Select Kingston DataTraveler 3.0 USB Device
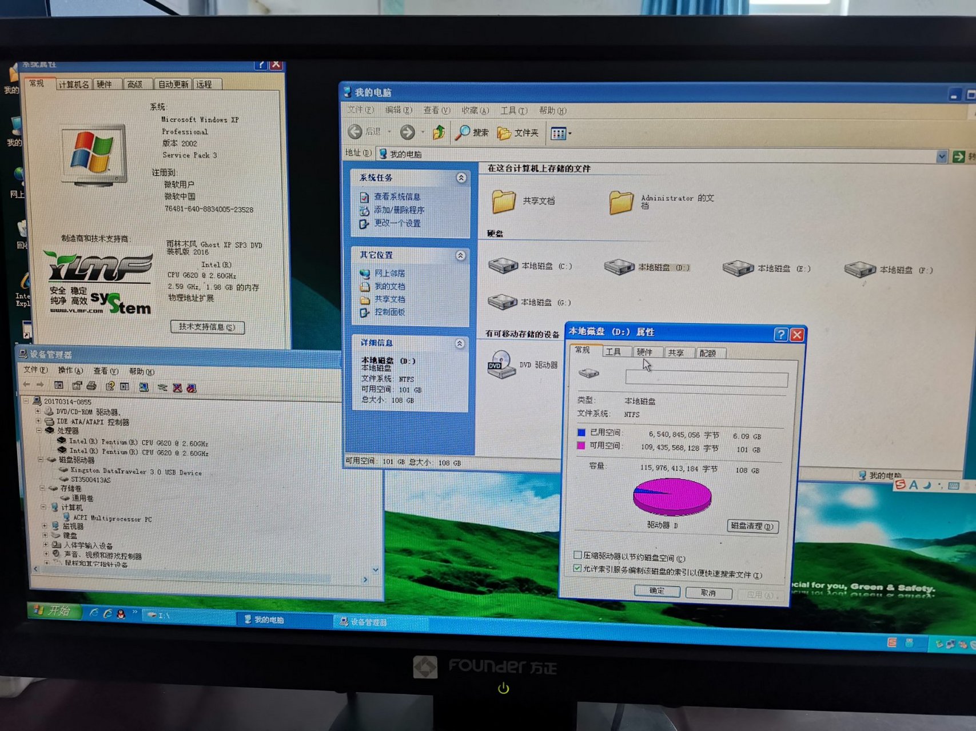The height and width of the screenshot is (731, 976). 136,472
